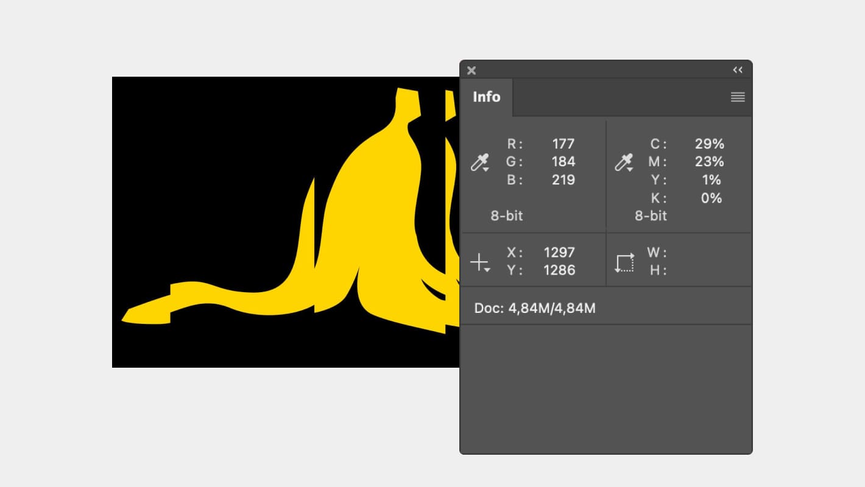Open the Info panel options menu
Viewport: 865px width, 487px height.
[738, 97]
